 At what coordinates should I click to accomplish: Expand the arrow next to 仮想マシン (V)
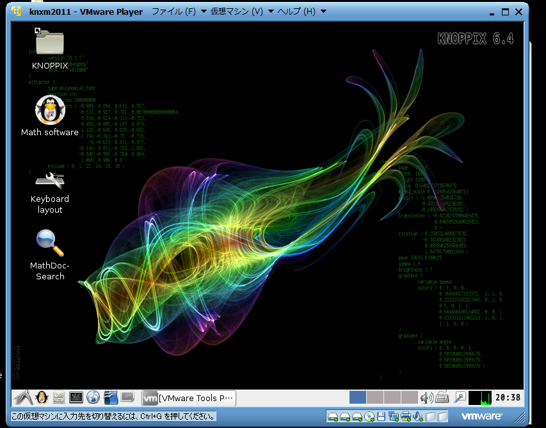point(271,12)
